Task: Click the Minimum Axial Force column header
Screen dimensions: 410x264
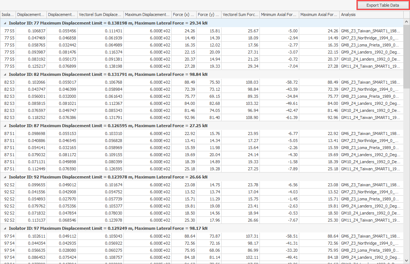Action: point(279,15)
